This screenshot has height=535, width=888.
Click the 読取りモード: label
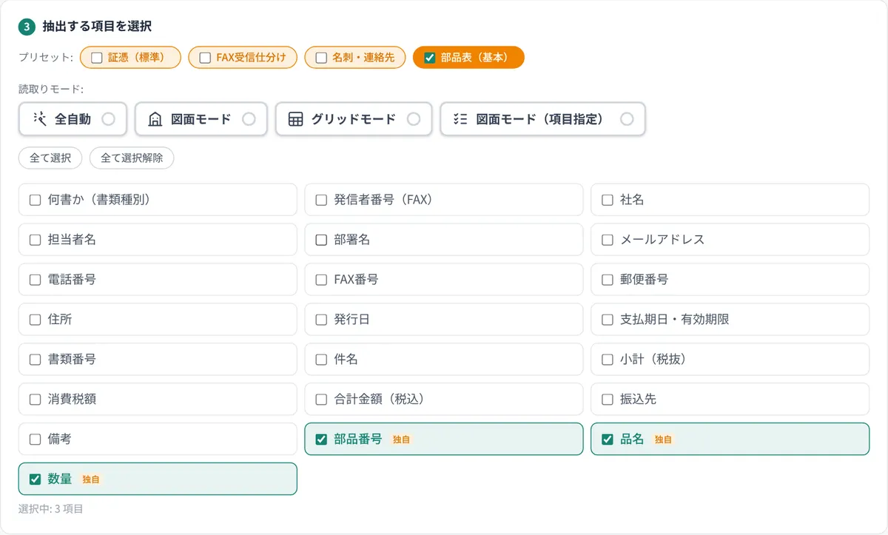(51, 90)
